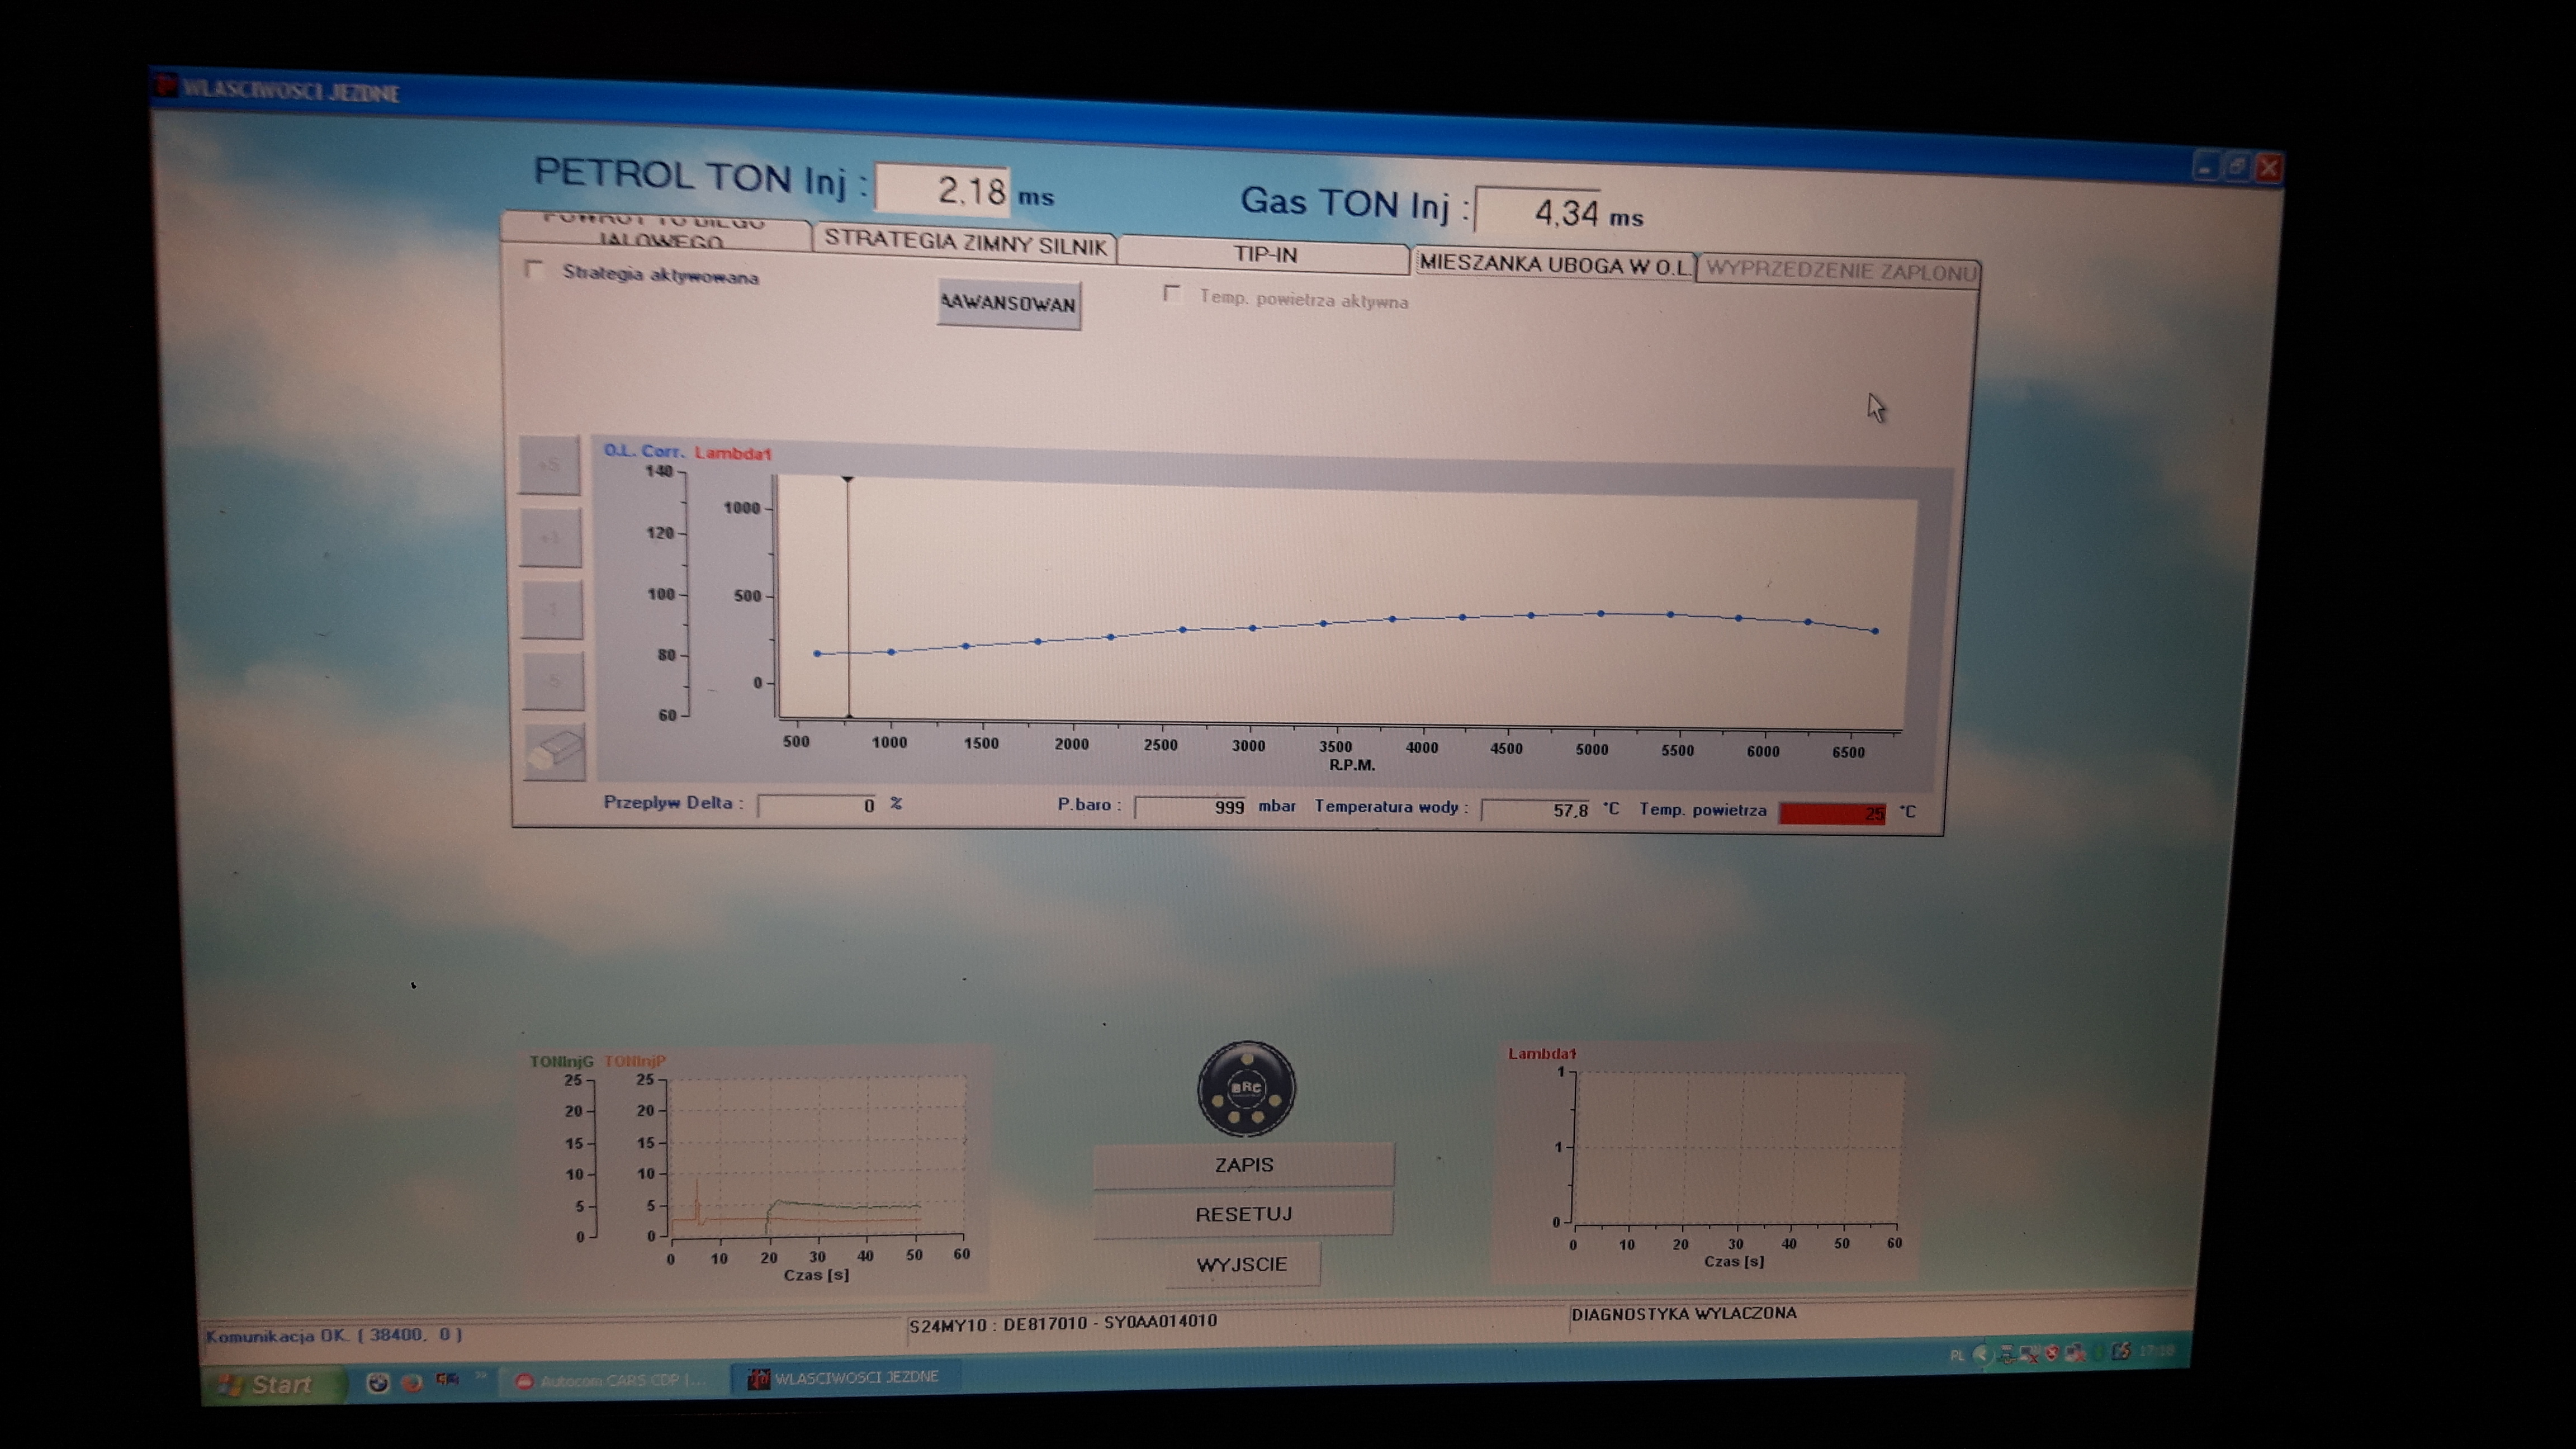
Task: Click the red Temp. powietrza indicator
Action: 1831,812
